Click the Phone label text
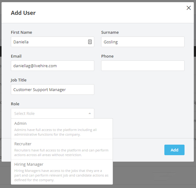 point(107,56)
